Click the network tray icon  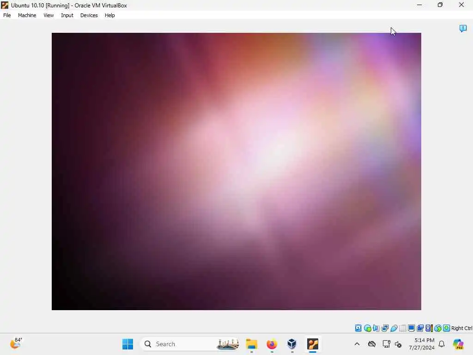click(386, 344)
